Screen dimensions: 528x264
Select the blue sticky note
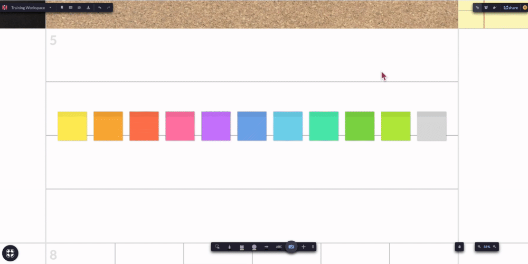252,126
